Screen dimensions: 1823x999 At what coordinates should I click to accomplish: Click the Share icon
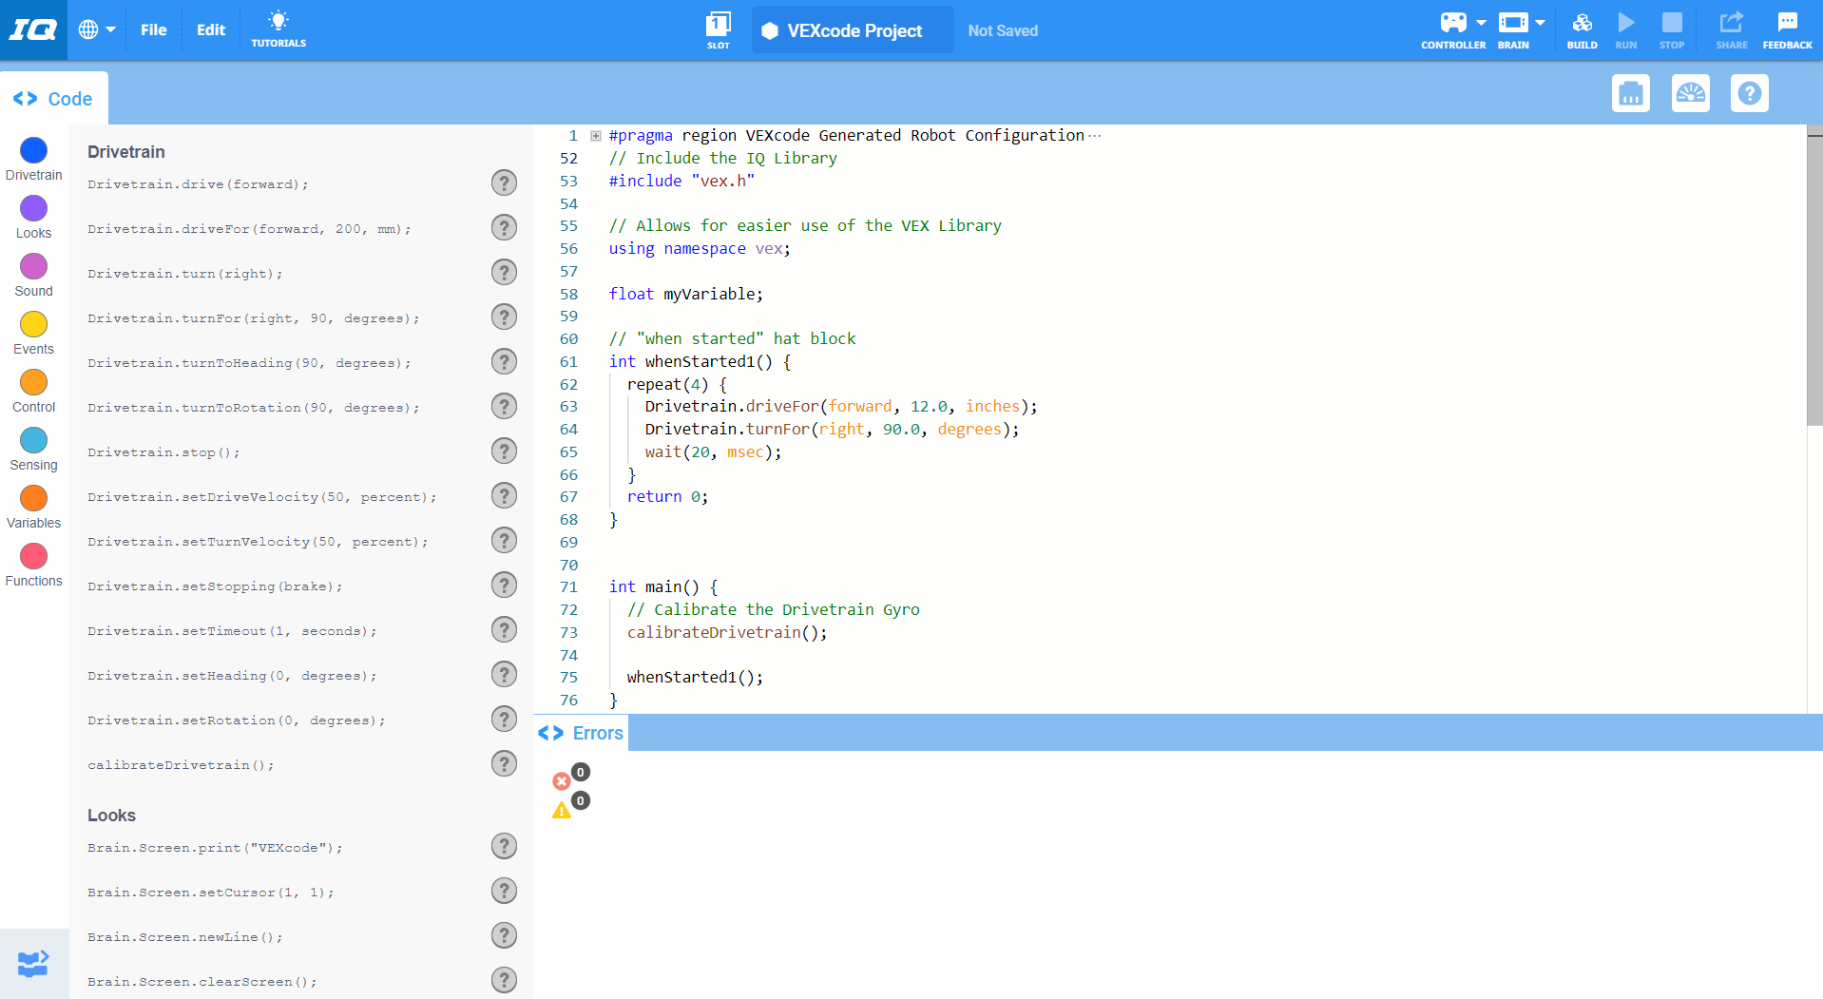tap(1732, 29)
